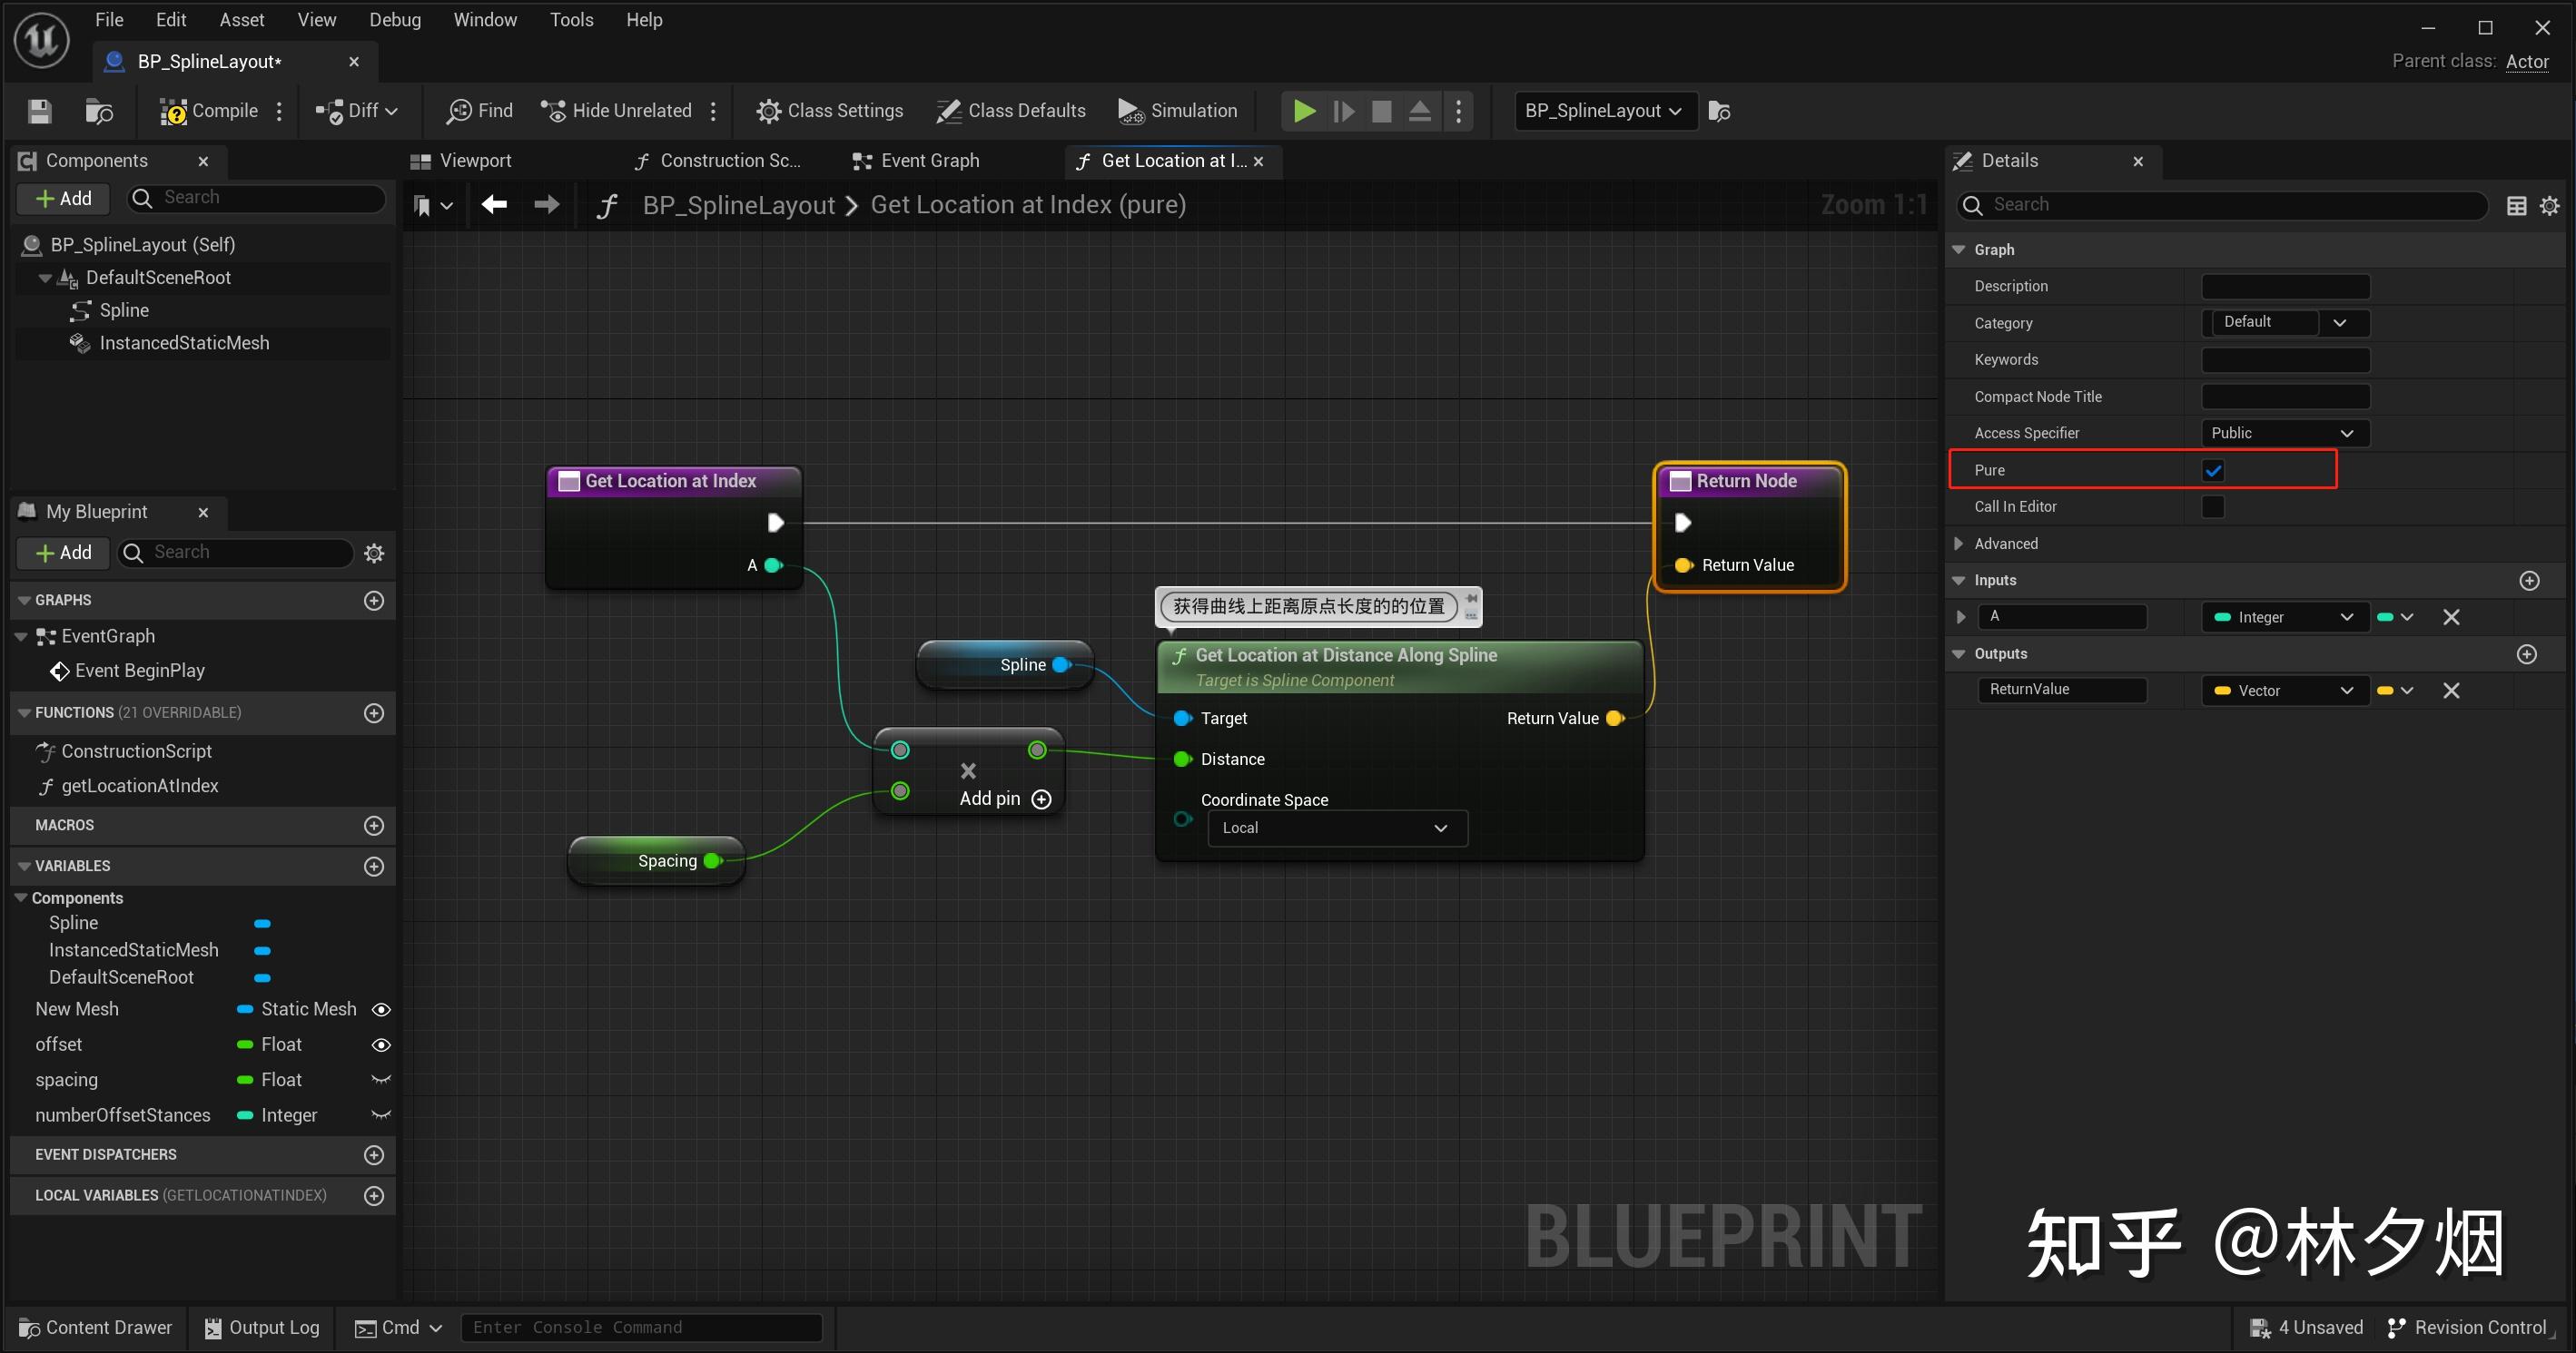The width and height of the screenshot is (2576, 1353).
Task: Enable the Call In Editor checkbox
Action: [2213, 506]
